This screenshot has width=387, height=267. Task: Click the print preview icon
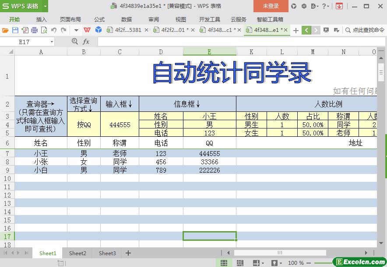(x=44, y=30)
